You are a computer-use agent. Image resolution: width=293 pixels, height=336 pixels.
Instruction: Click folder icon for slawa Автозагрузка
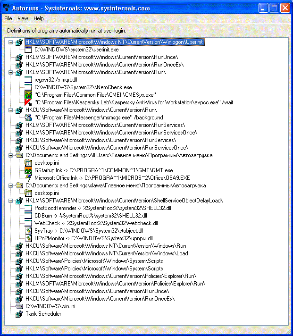tap(19, 185)
